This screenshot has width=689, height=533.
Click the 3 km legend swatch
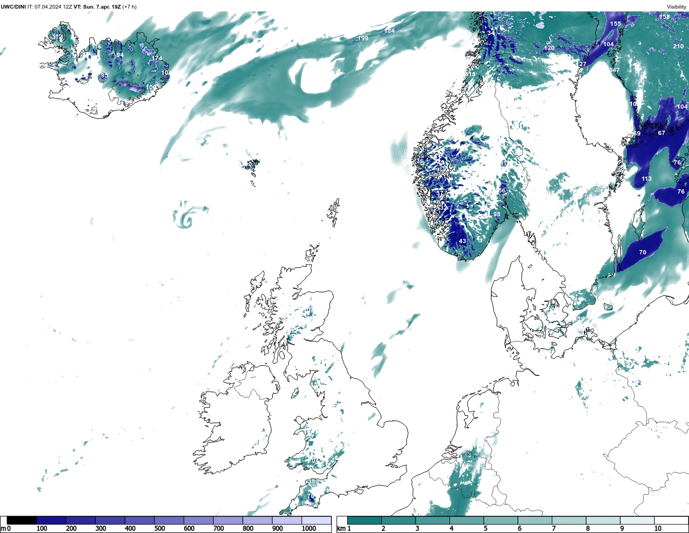click(433, 521)
